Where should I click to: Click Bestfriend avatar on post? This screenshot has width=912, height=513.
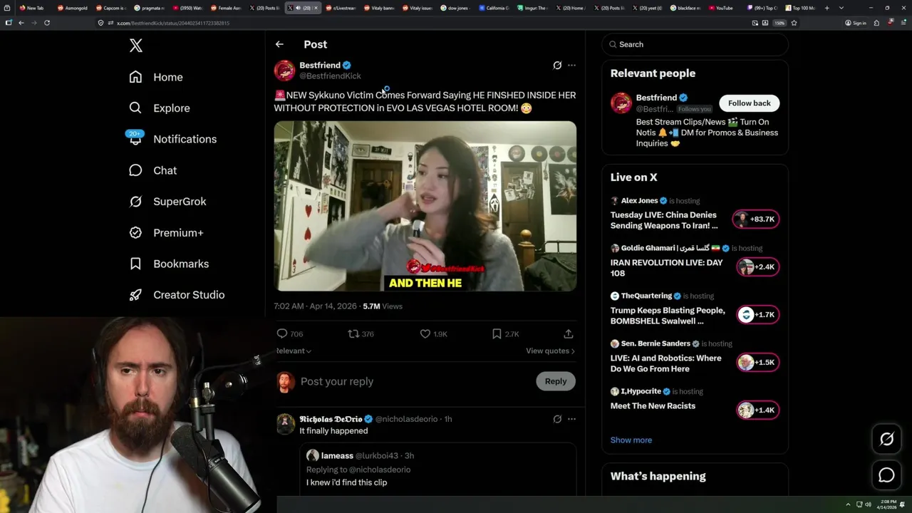[x=284, y=71]
